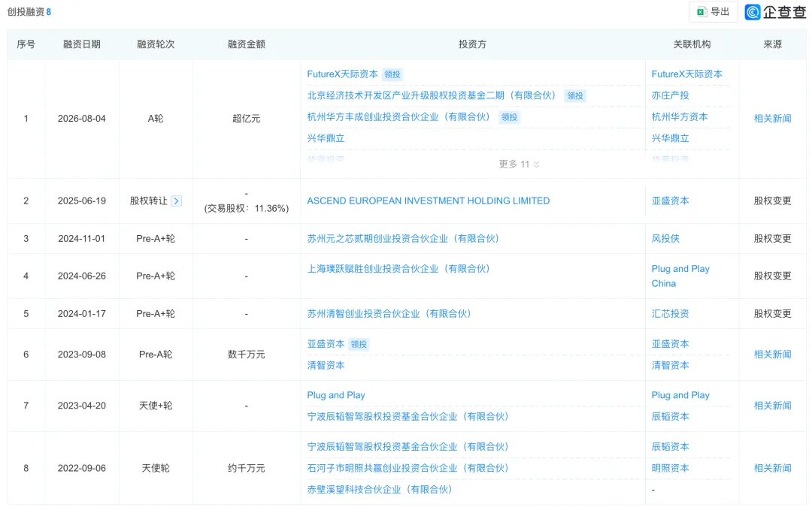Select date cell 2023-09-08
The width and height of the screenshot is (812, 507).
click(82, 355)
